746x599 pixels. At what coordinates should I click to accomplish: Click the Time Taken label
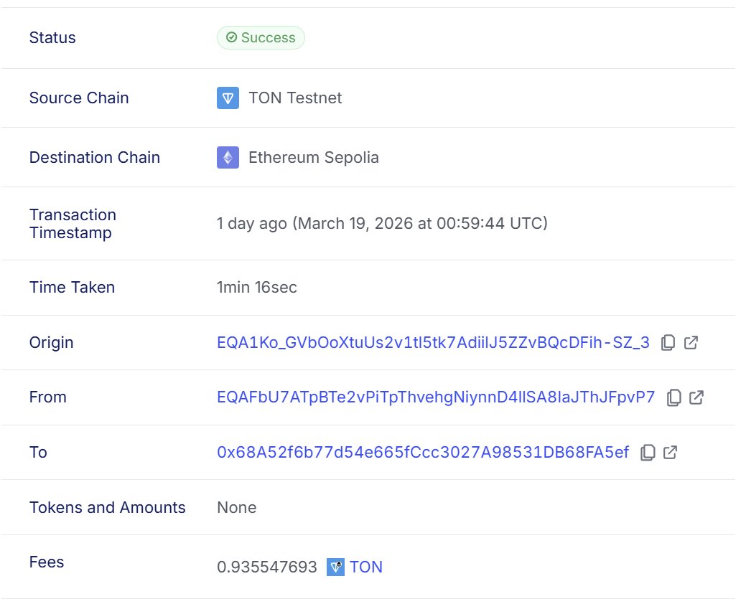[72, 287]
